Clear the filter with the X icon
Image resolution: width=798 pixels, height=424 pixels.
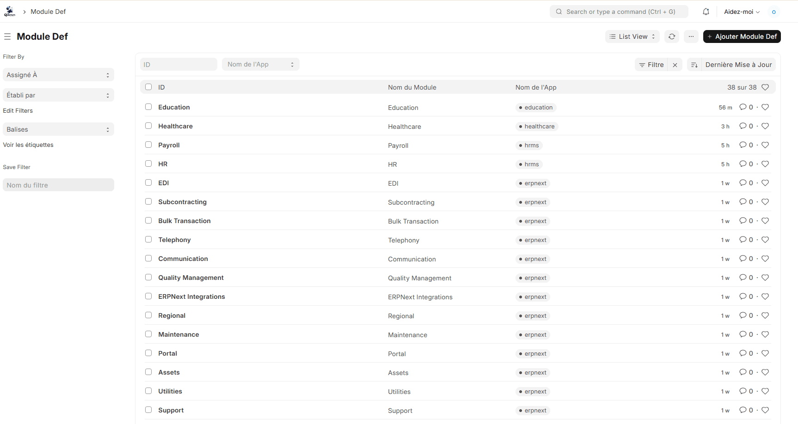675,65
